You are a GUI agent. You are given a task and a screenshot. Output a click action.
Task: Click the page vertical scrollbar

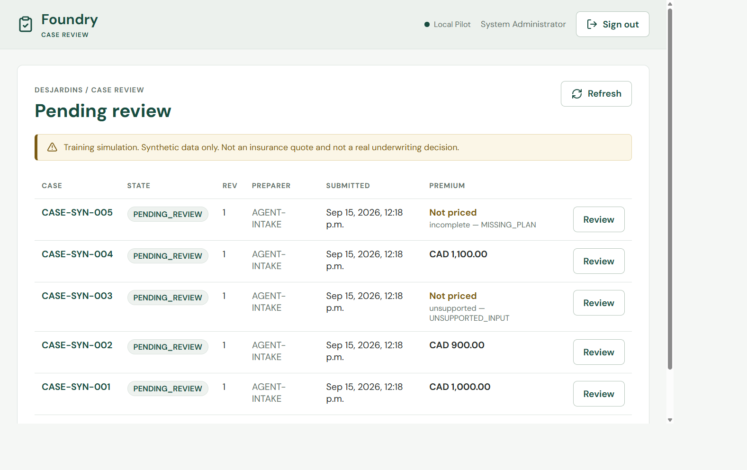(670, 189)
